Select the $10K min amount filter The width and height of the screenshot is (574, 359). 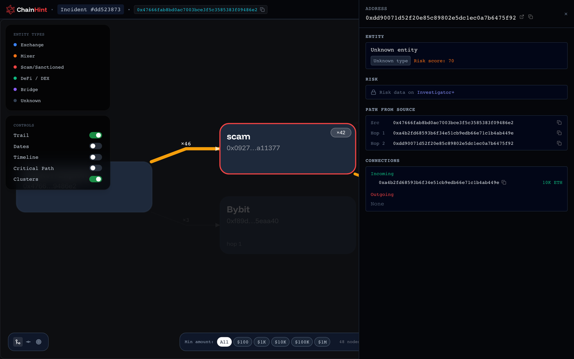coord(280,342)
